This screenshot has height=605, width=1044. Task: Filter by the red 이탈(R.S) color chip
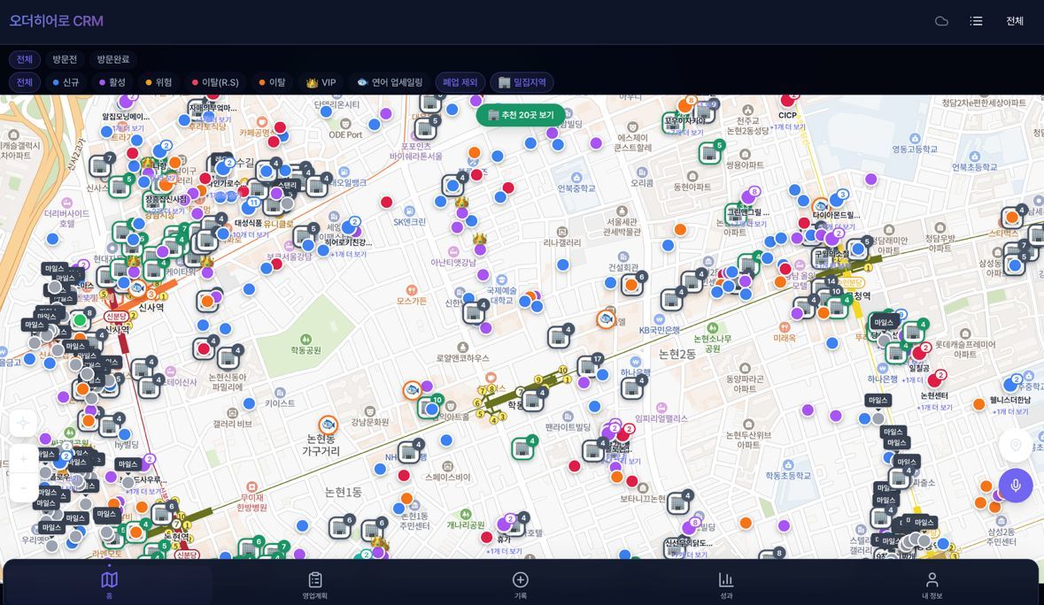[215, 82]
